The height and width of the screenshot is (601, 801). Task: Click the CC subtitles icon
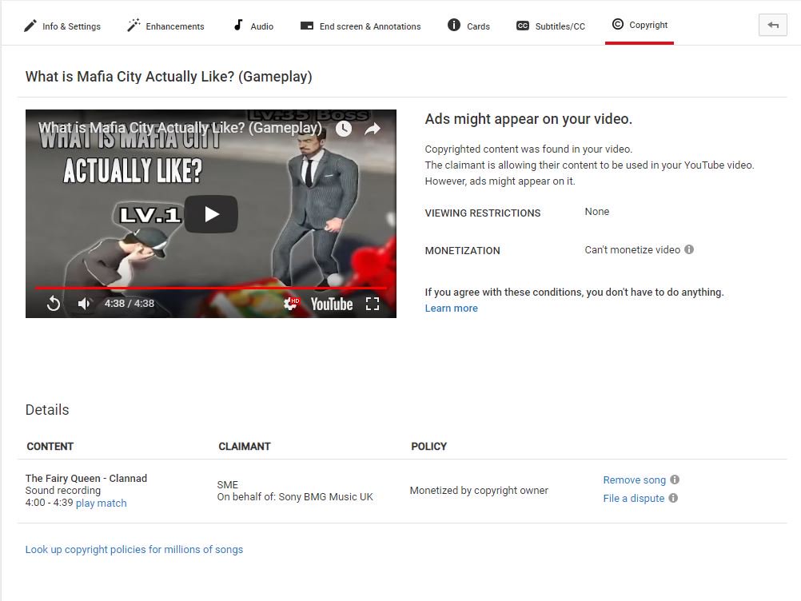pyautogui.click(x=523, y=26)
